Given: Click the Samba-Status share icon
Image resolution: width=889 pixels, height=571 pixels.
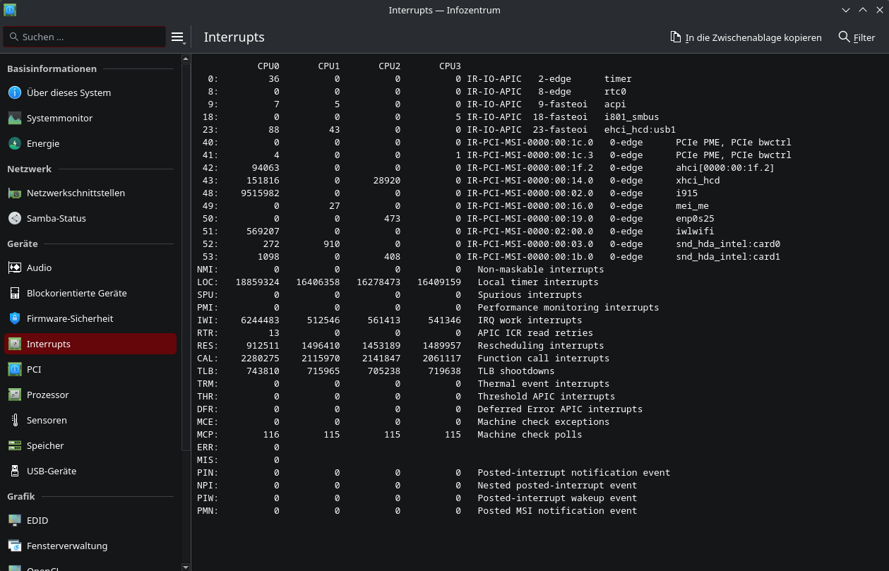Looking at the screenshot, I should 15,218.
